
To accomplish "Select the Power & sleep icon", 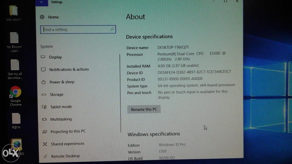I will (43, 82).
